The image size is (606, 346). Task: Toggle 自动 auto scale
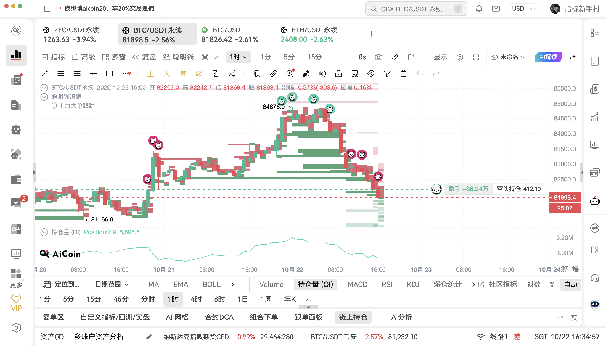(570, 284)
